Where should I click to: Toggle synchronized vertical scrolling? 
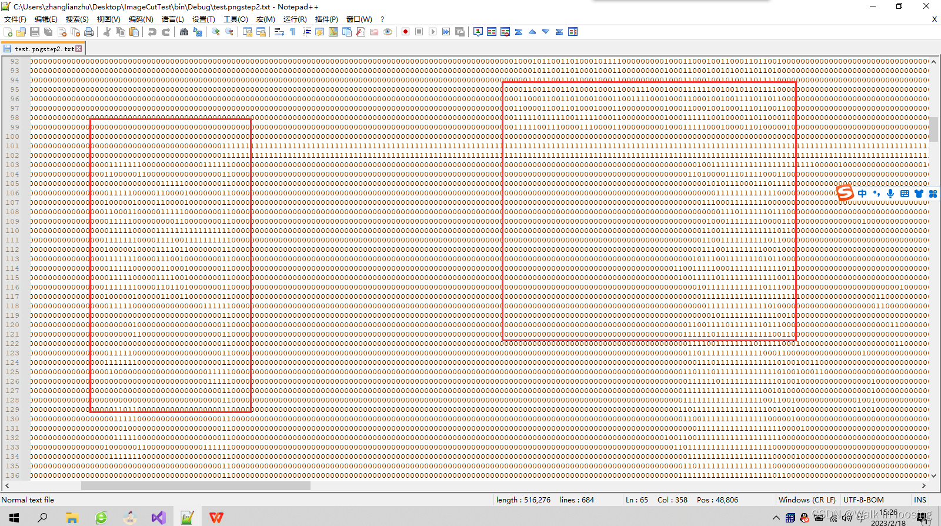248,32
